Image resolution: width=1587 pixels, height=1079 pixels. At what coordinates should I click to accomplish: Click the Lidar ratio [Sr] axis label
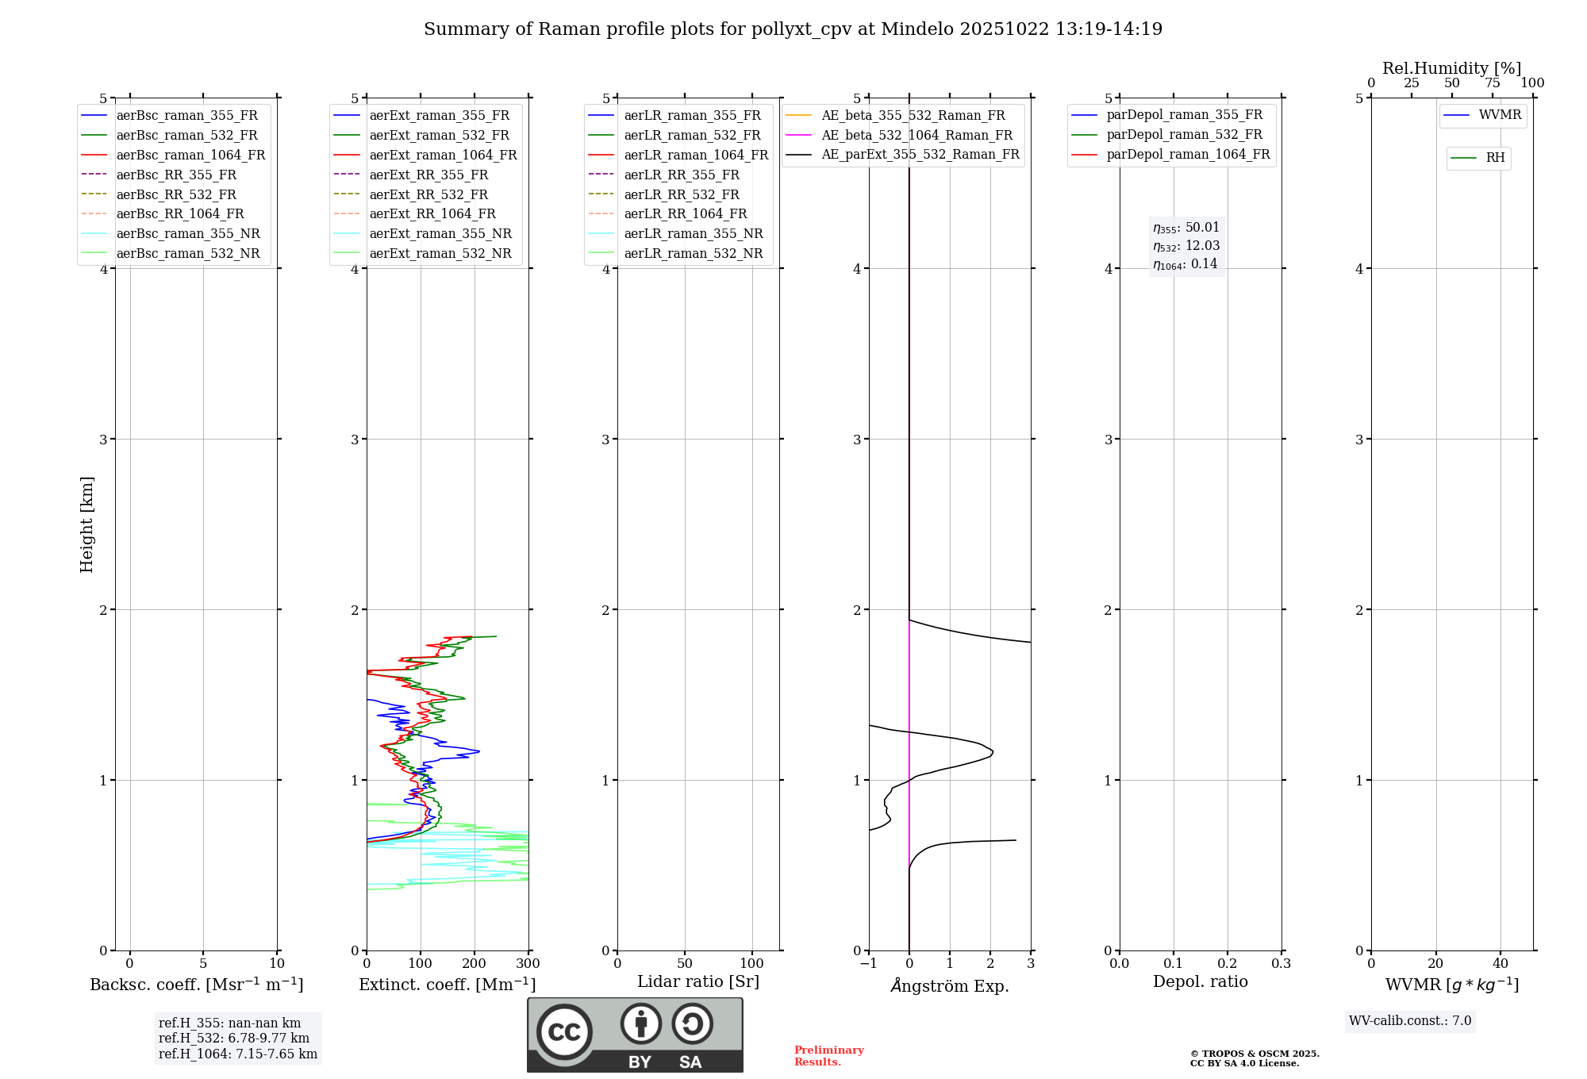tap(697, 982)
